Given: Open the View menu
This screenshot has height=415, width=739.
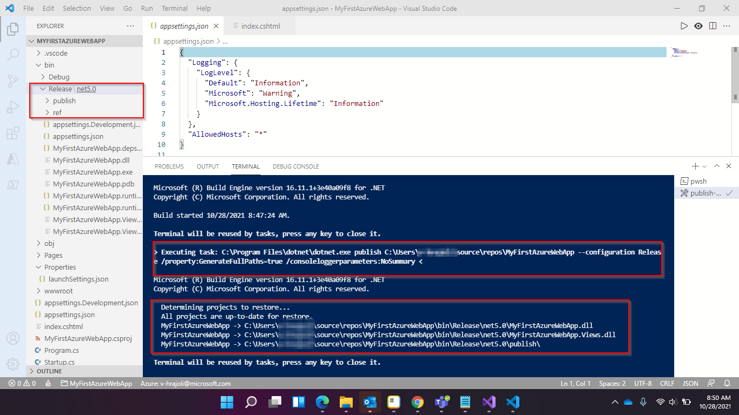Looking at the screenshot, I should point(107,9).
